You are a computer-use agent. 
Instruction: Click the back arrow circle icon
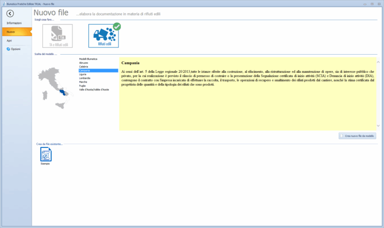(x=11, y=13)
